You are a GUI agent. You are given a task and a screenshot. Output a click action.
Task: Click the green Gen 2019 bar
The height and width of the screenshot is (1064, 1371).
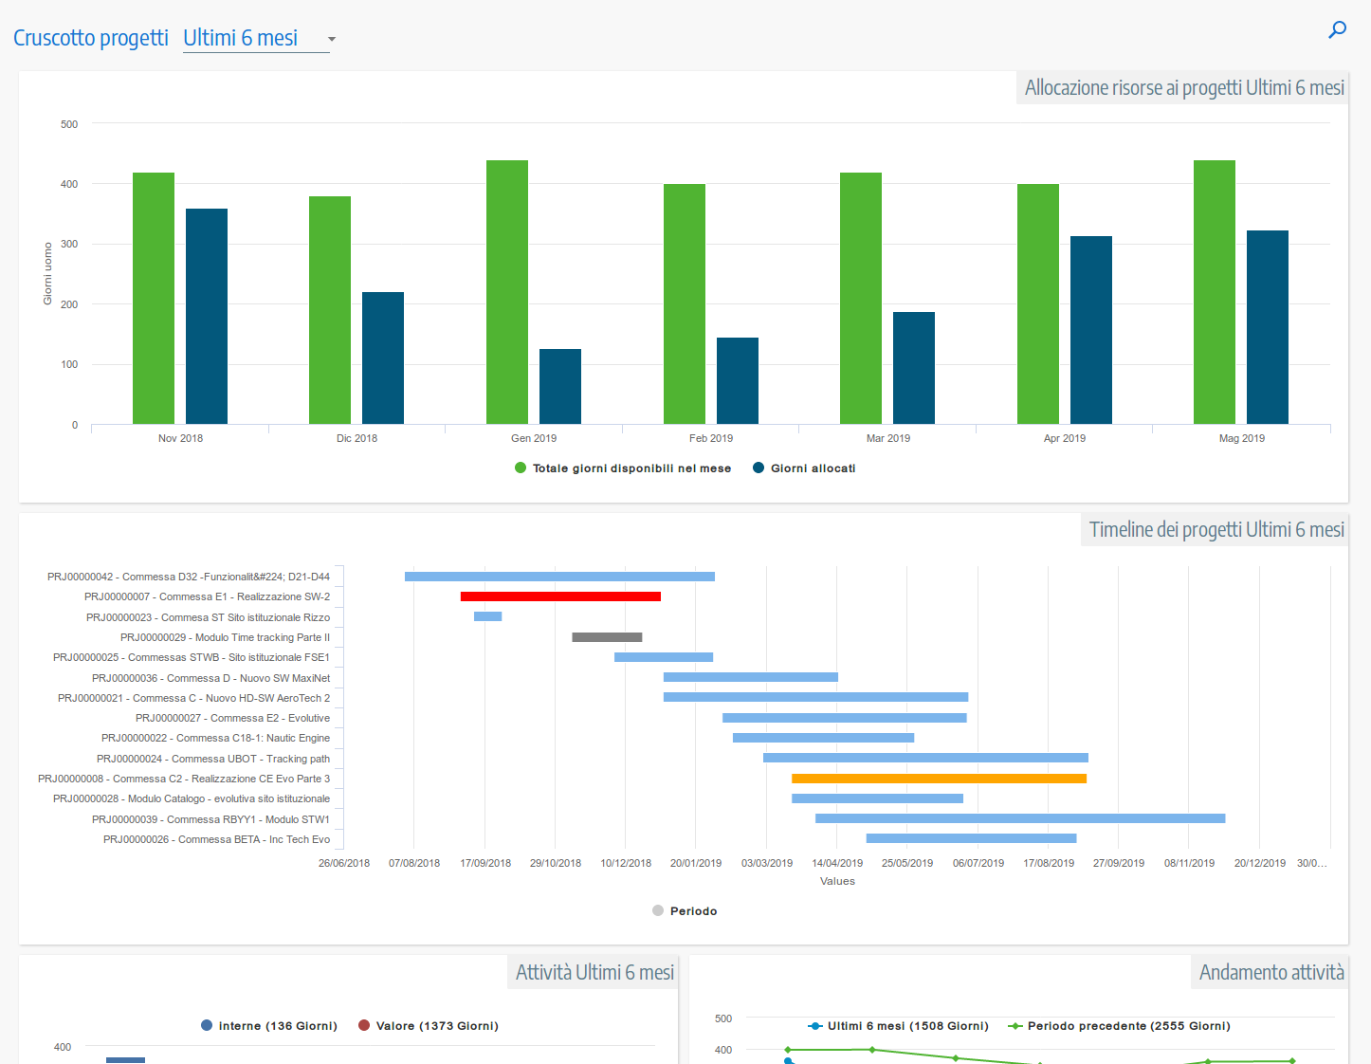(x=507, y=292)
